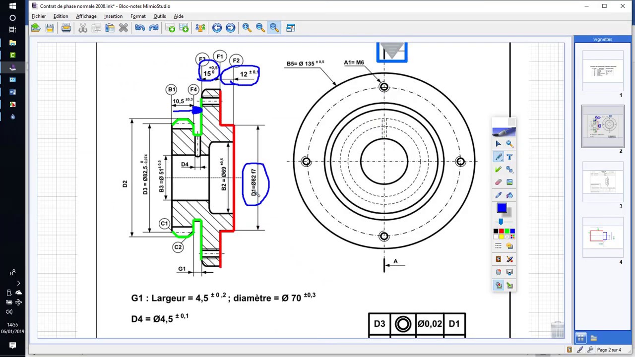This screenshot has height=357, width=635.
Task: Undo the last action
Action: click(x=140, y=28)
